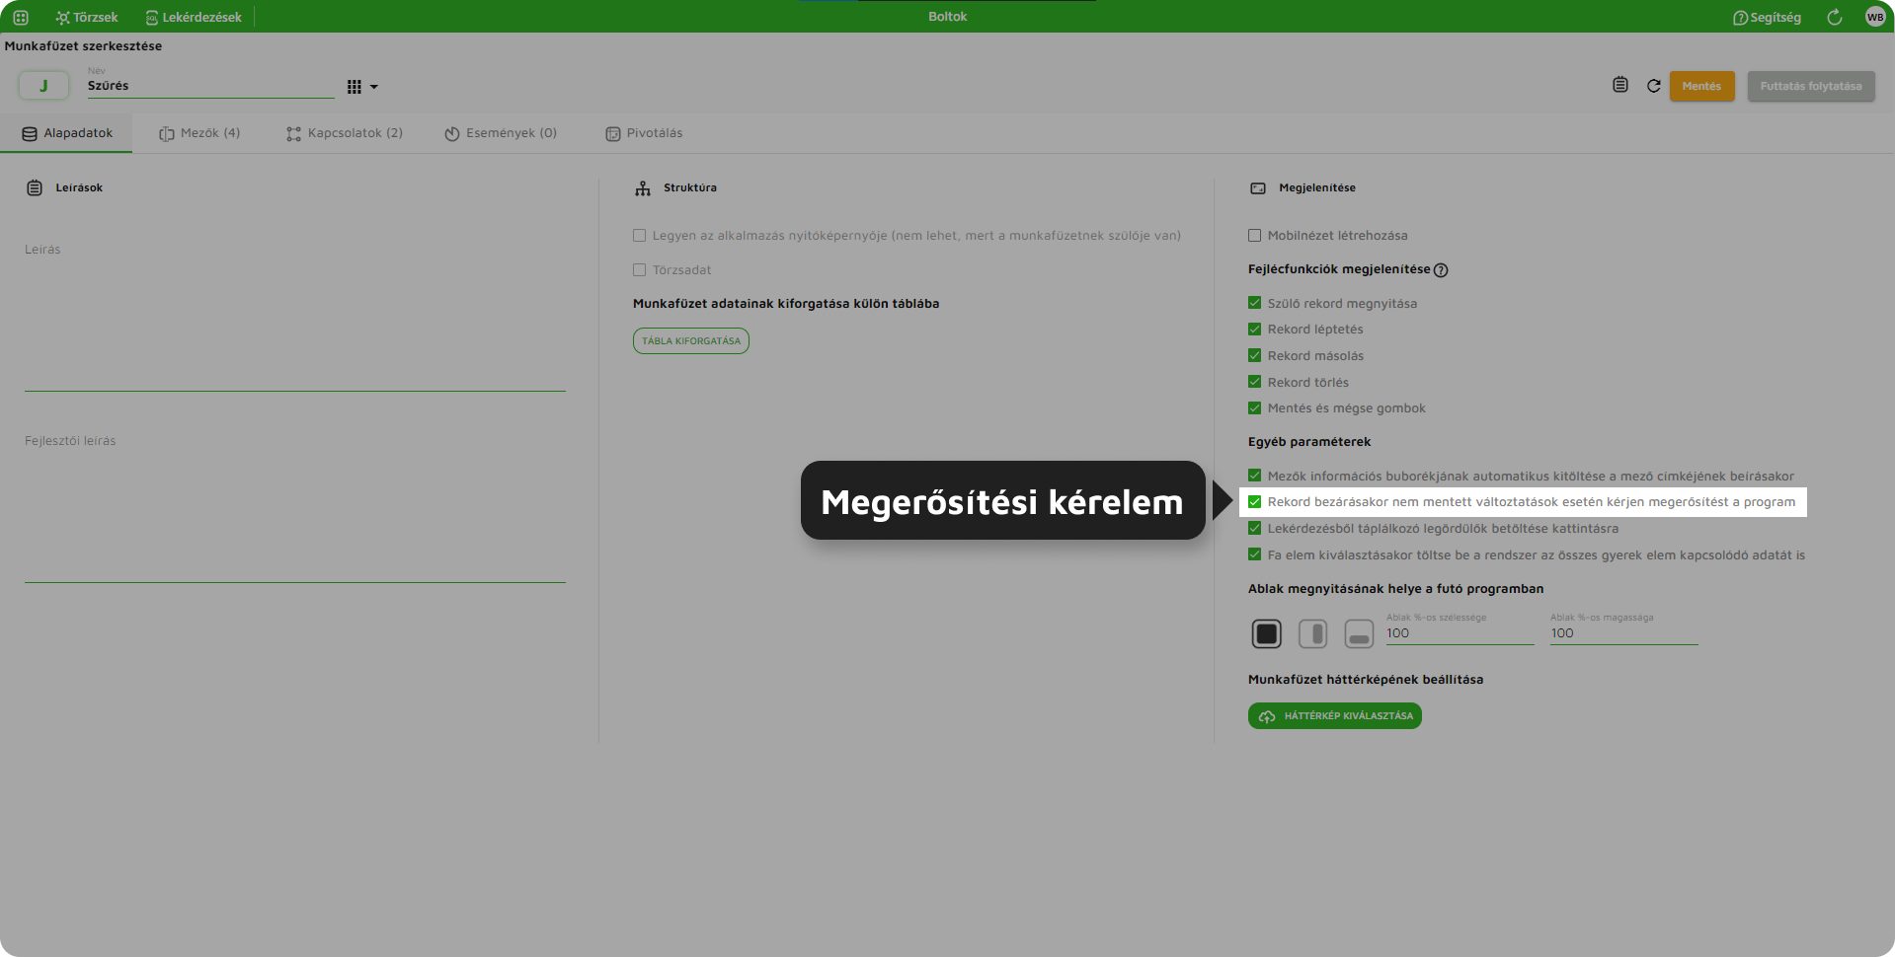Image resolution: width=1895 pixels, height=957 pixels.
Task: Open the WB user avatar
Action: [x=1875, y=17]
